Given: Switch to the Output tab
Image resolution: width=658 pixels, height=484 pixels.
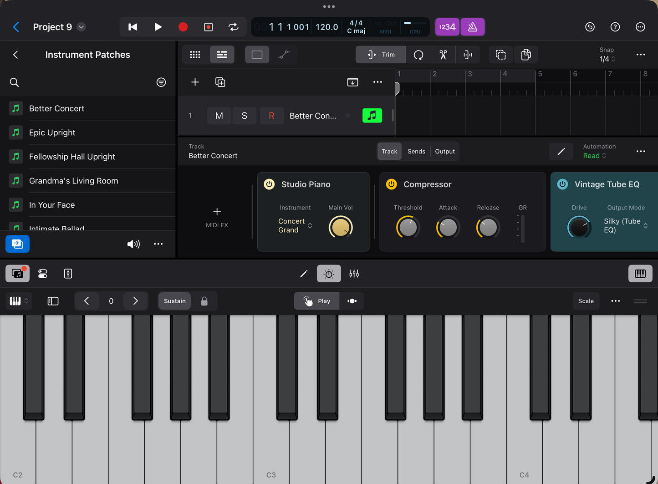Looking at the screenshot, I should pyautogui.click(x=444, y=152).
